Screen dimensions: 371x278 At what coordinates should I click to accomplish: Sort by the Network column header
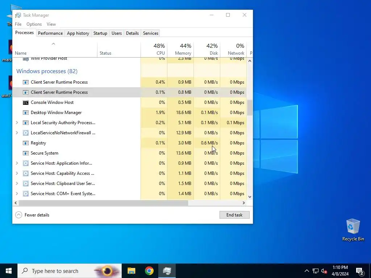[x=233, y=50]
